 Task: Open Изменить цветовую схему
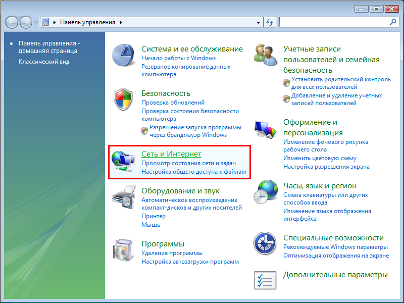pyautogui.click(x=320, y=158)
